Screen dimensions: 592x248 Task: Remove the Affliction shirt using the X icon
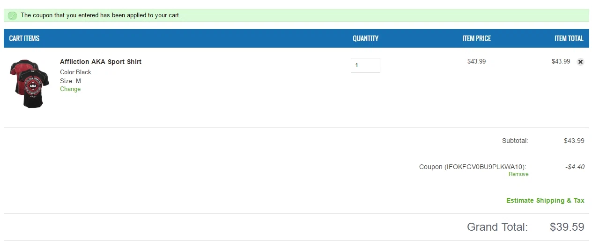[580, 62]
